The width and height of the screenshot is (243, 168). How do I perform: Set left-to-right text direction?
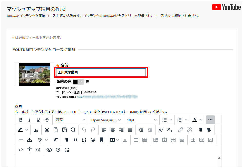pyautogui.click(x=200, y=130)
